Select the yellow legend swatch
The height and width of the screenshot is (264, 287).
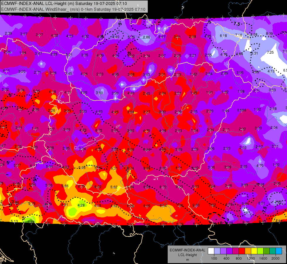(x=254, y=251)
